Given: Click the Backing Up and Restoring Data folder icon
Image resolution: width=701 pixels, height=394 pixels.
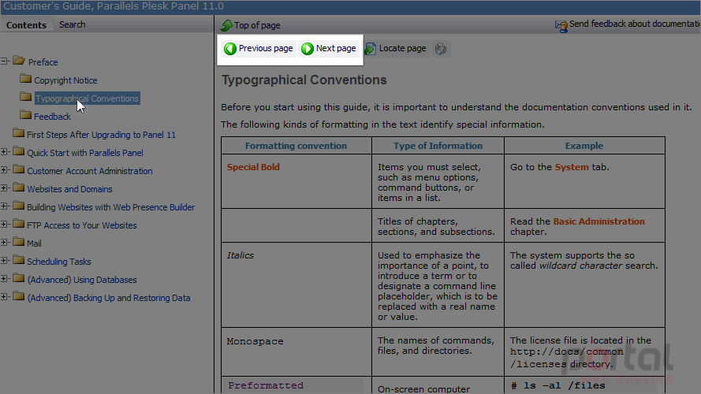Looking at the screenshot, I should (19, 296).
